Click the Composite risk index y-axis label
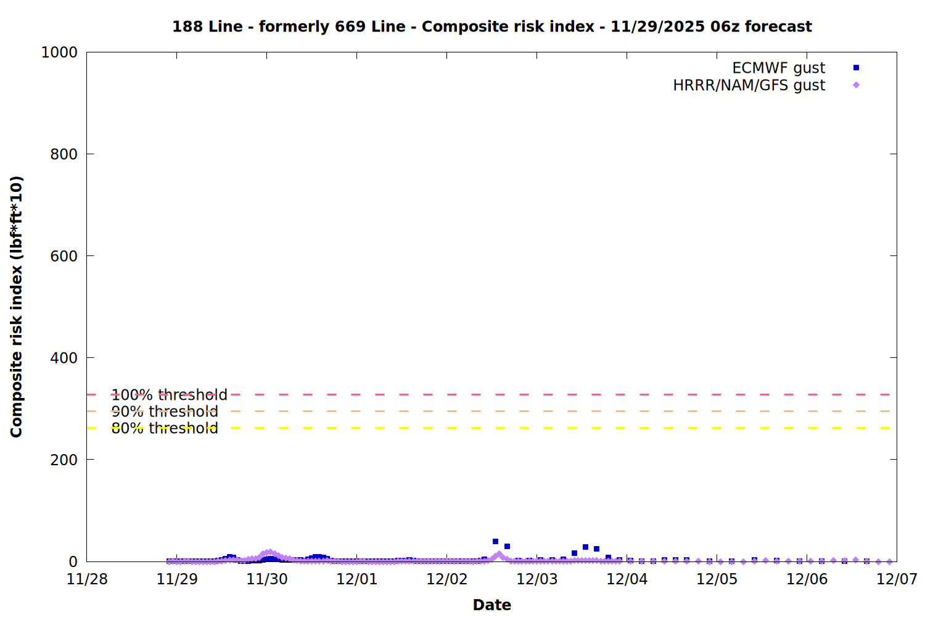Image resolution: width=925 pixels, height=617 pixels. tap(16, 307)
